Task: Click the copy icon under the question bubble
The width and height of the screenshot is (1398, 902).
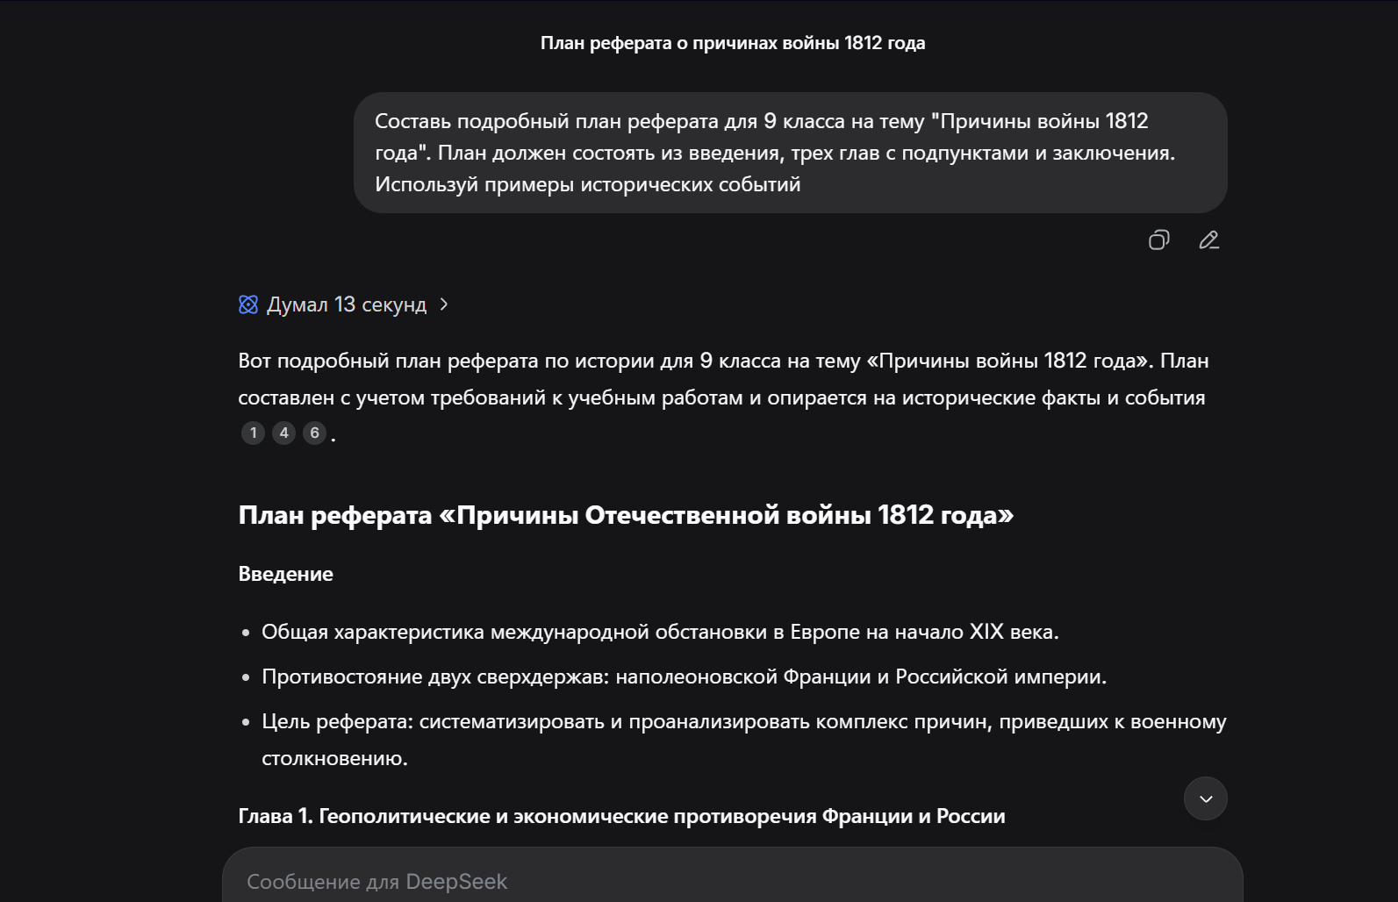Action: click(x=1159, y=240)
